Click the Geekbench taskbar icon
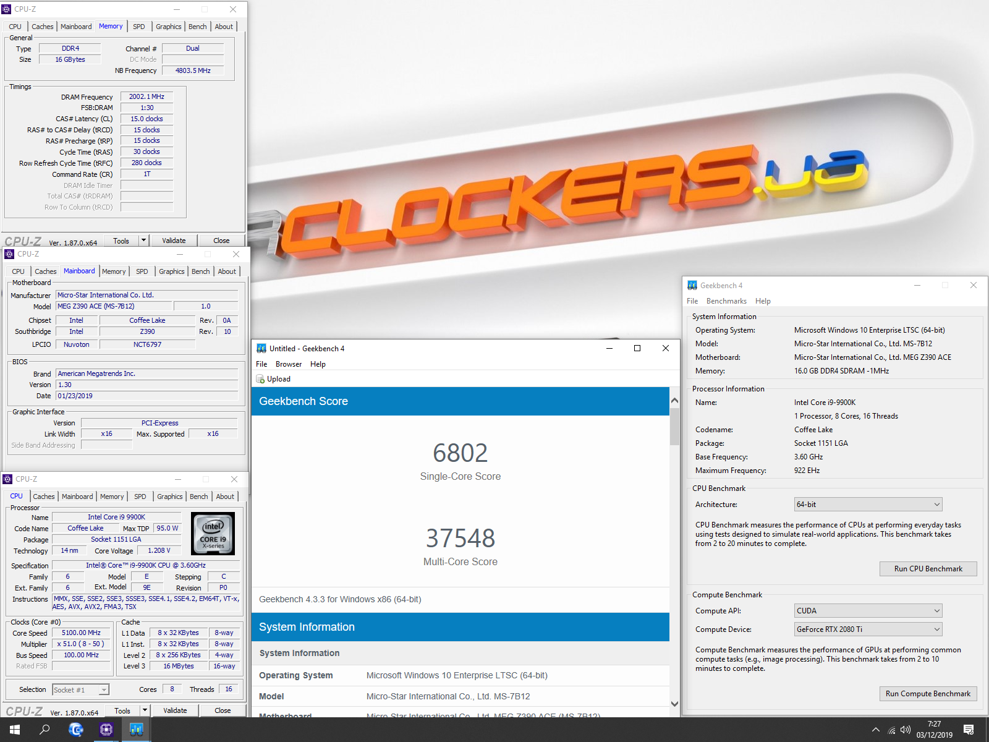The width and height of the screenshot is (989, 742). coord(136,730)
